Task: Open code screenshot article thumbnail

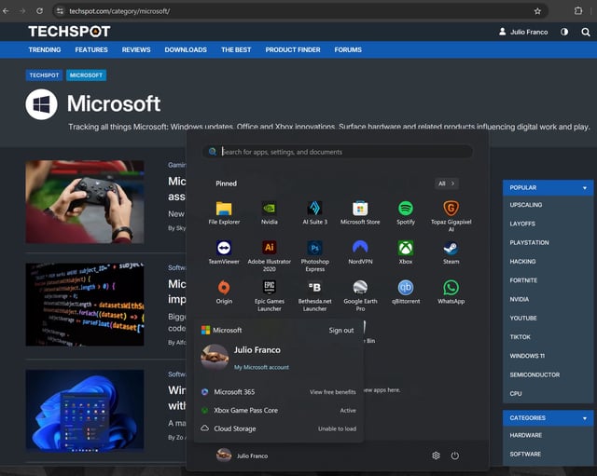Action: (x=85, y=305)
